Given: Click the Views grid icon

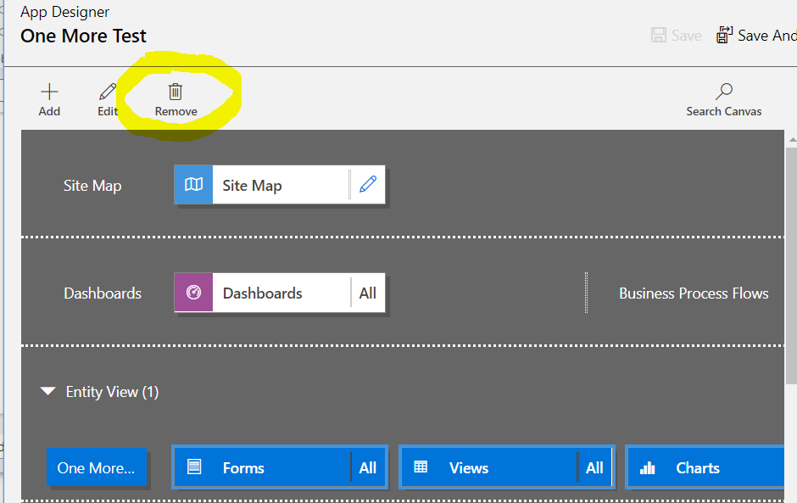Looking at the screenshot, I should tap(421, 467).
